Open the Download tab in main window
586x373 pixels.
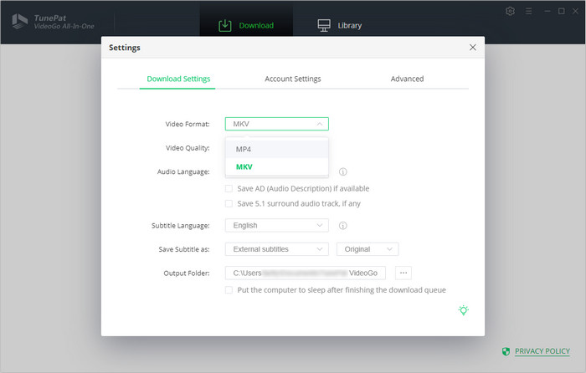coord(246,25)
